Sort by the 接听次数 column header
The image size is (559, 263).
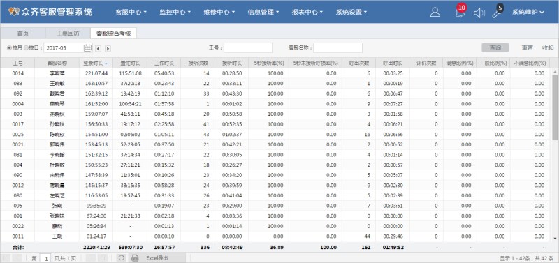[x=198, y=63]
